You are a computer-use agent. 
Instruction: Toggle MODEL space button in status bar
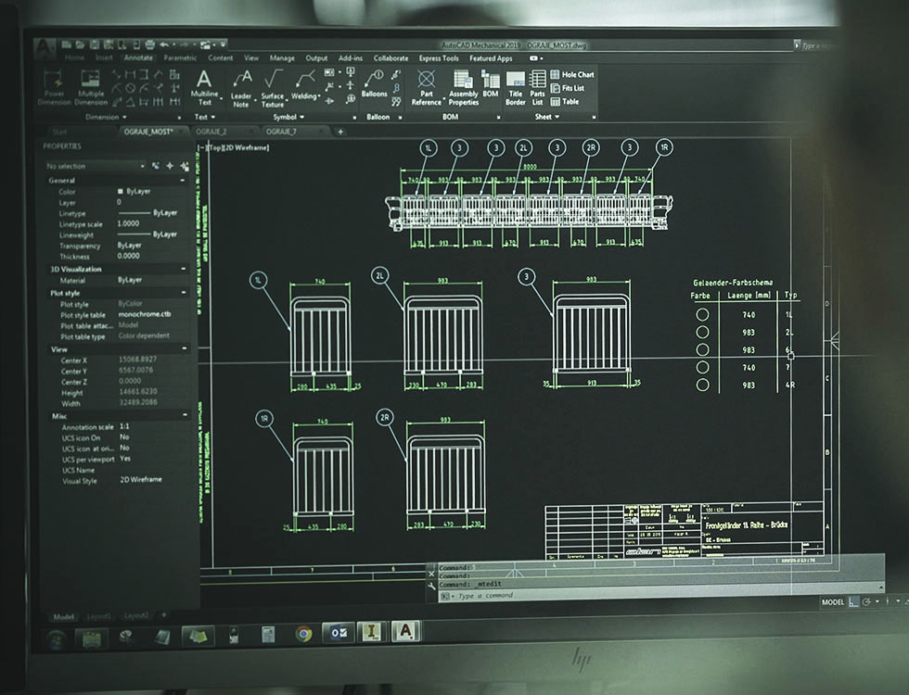833,602
